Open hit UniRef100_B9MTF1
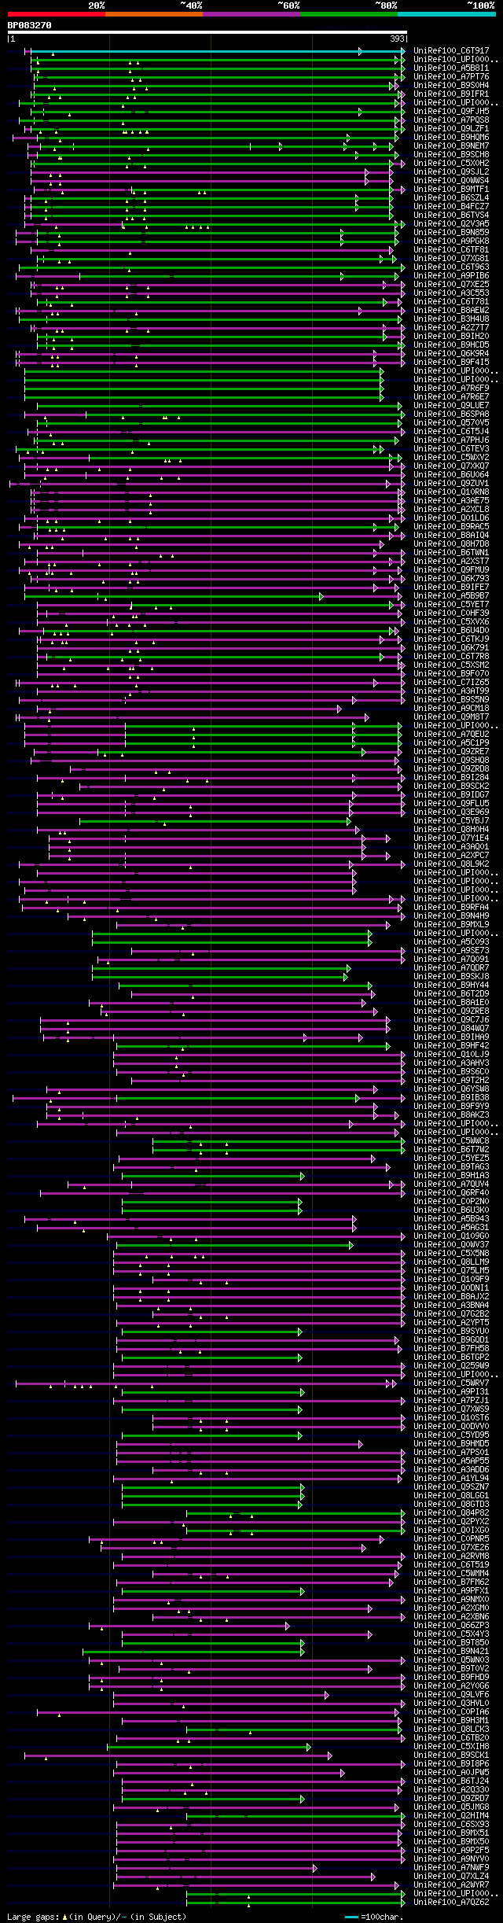The width and height of the screenshot is (503, 1923). (x=452, y=190)
